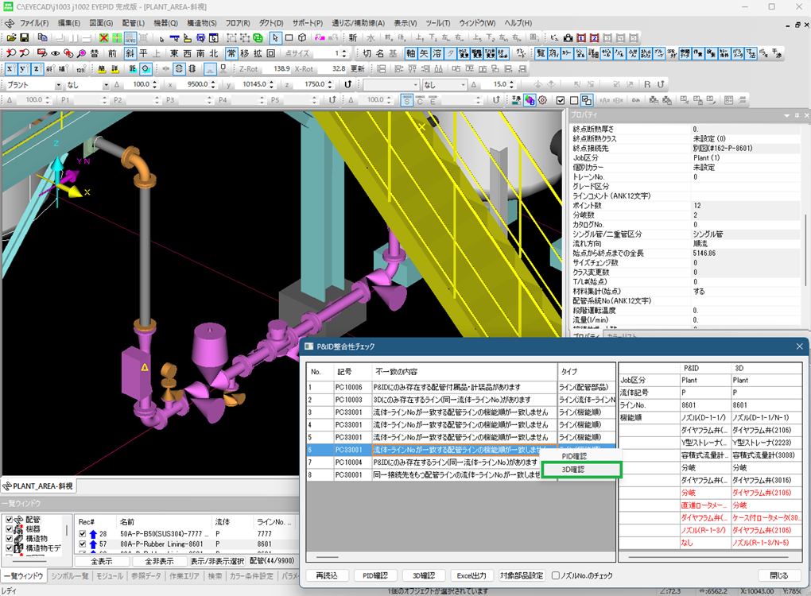Open the プロパティ panel options arrow
Screen dimensions: 811x596
tap(786, 115)
